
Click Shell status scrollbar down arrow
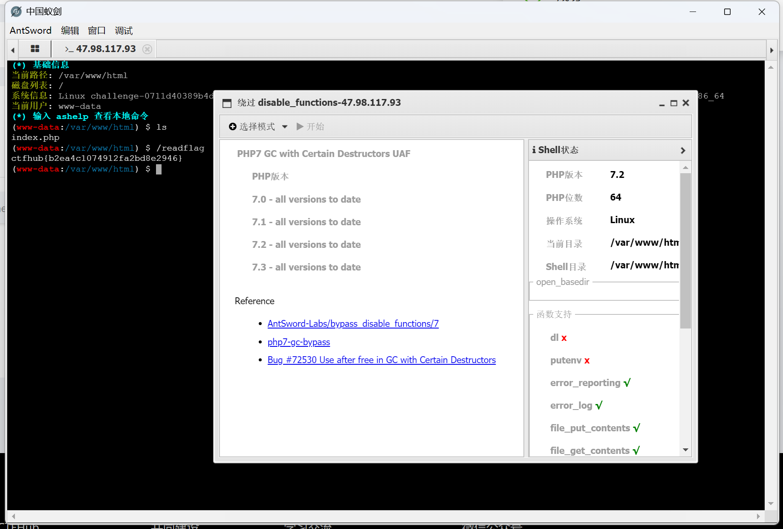pos(685,450)
